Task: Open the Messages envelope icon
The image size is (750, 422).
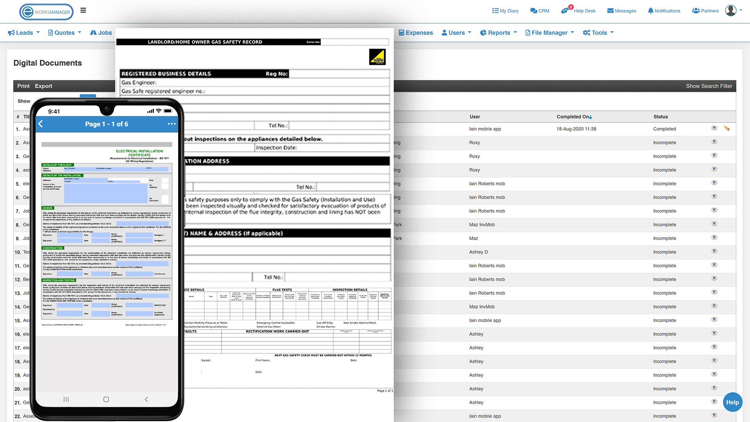Action: click(x=621, y=11)
